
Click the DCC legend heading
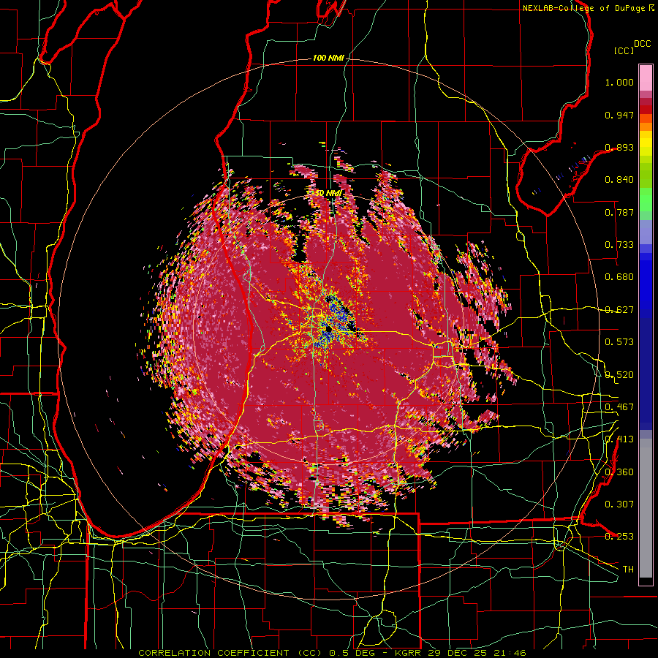(643, 44)
